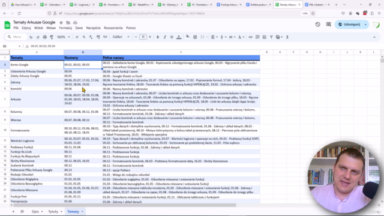Viewport: 384px width, 216px height.
Task: Open the Rozszerzenia menu
Action: click(113, 28)
